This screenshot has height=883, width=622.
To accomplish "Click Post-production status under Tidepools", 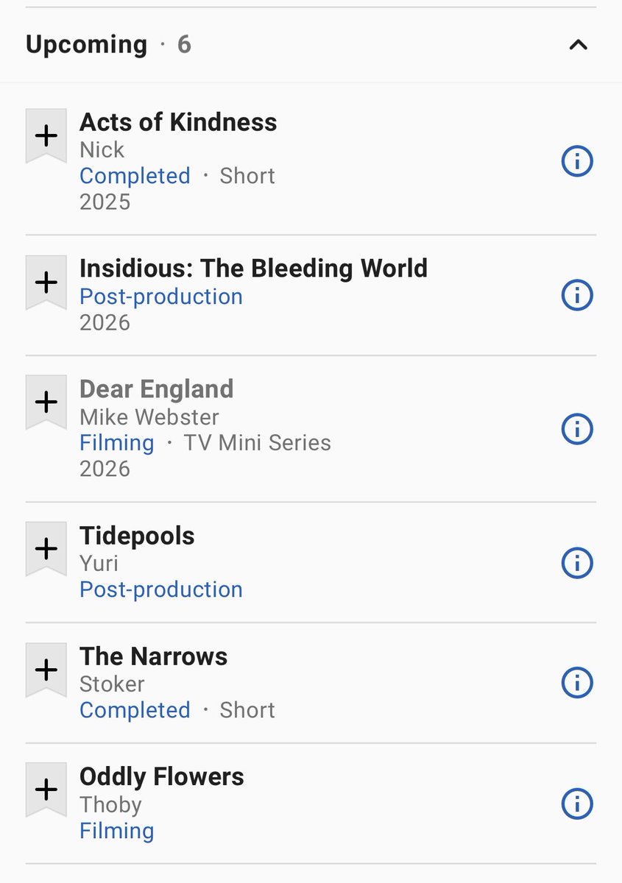I will [x=161, y=589].
